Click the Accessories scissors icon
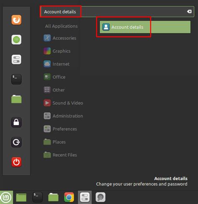The width and height of the screenshot is (198, 204). pos(47,38)
